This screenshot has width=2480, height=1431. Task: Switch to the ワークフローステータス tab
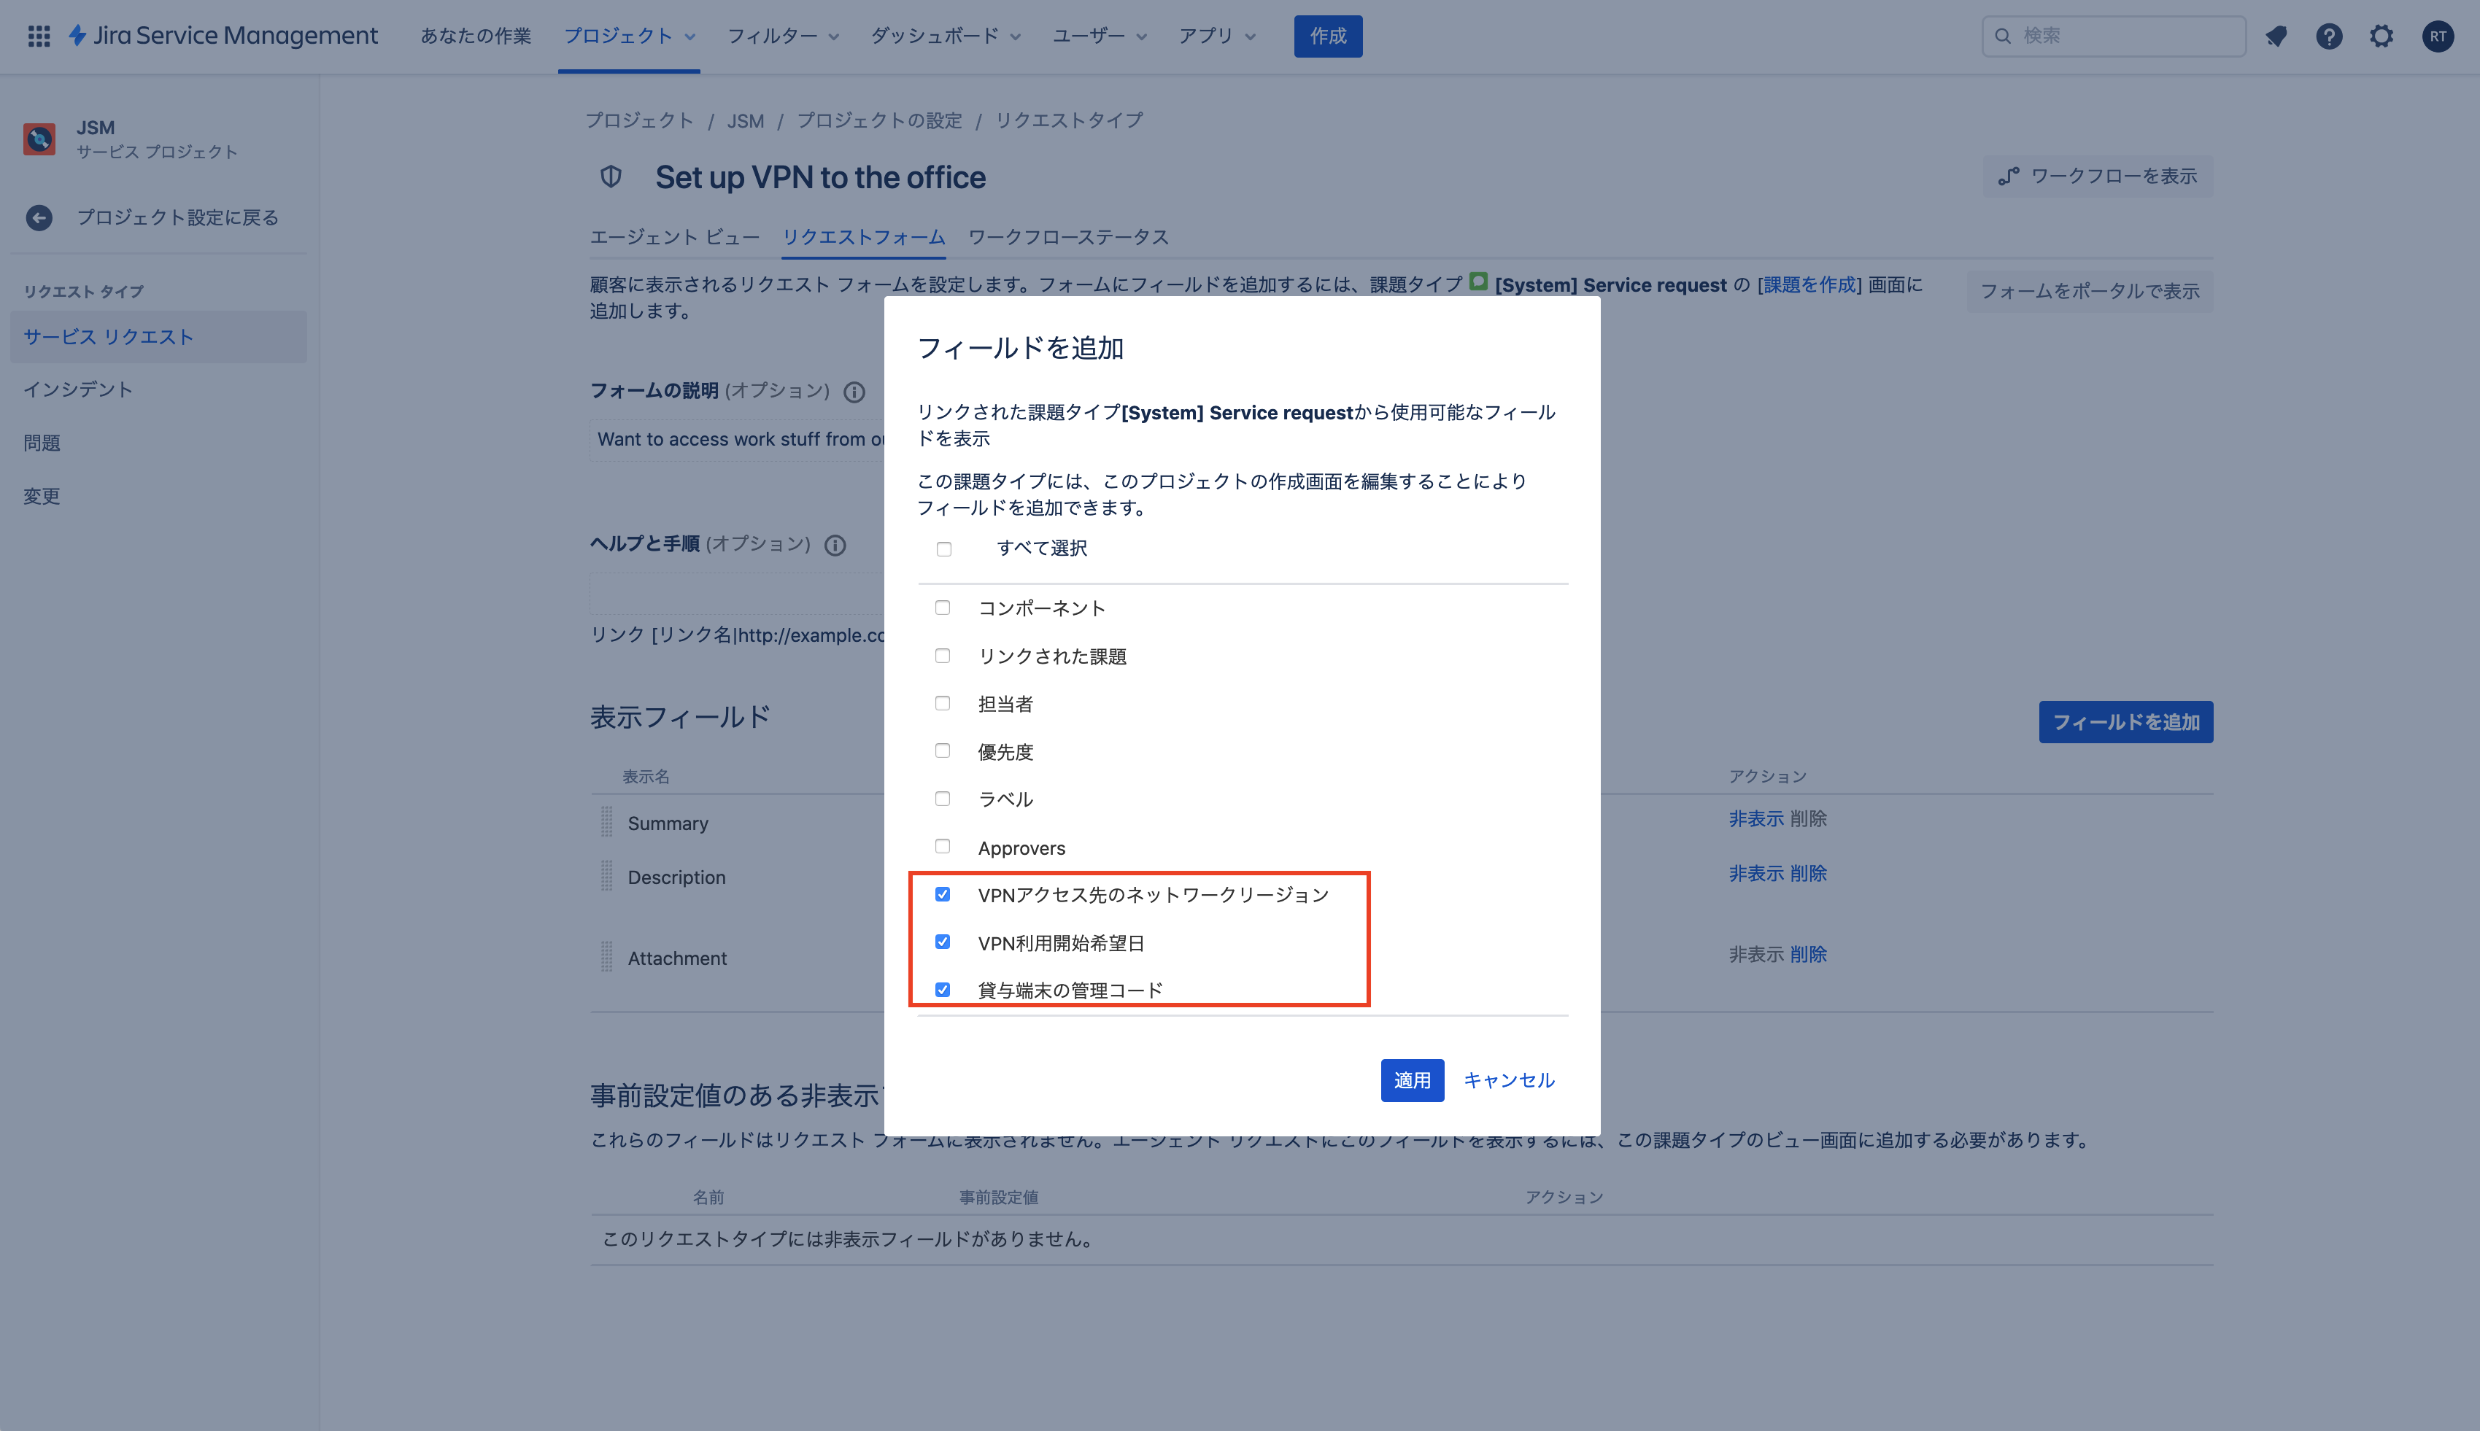pos(1068,237)
